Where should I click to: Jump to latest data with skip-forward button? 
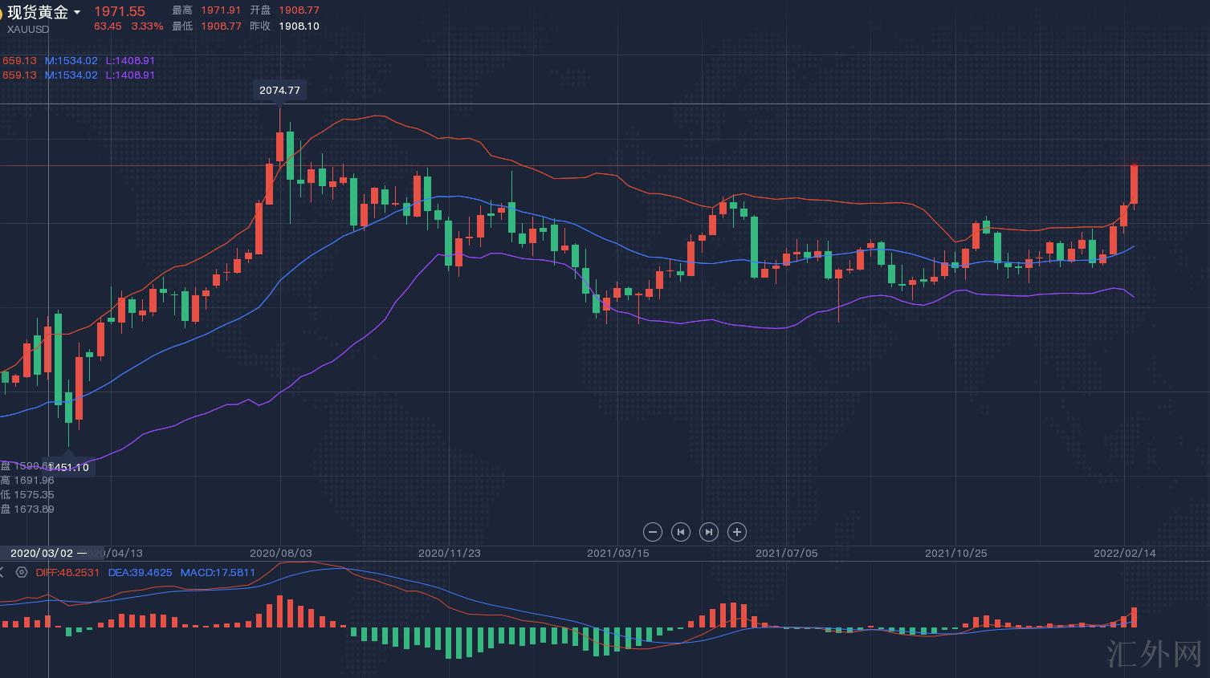[708, 532]
